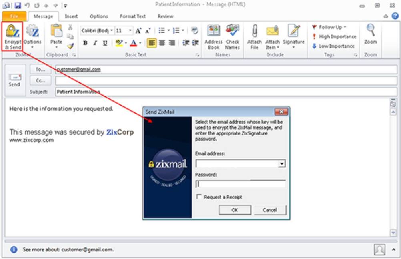This screenshot has width=401, height=259.
Task: Click the Send button
Action: click(14, 80)
